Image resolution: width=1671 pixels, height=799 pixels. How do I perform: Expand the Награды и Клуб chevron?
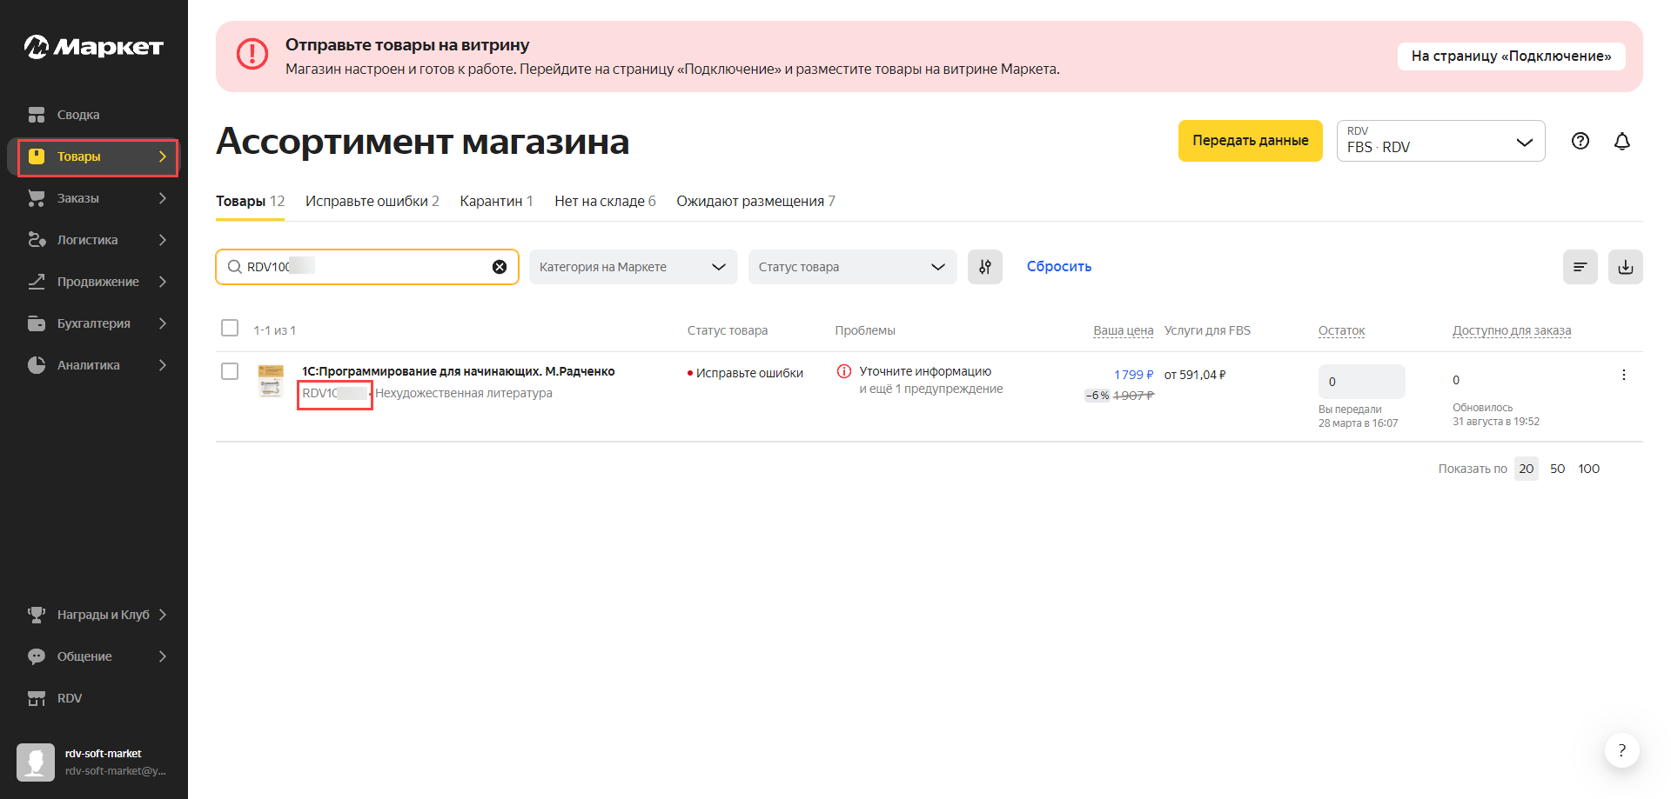coord(163,615)
